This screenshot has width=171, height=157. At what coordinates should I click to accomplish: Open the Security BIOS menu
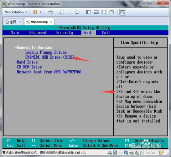tap(64, 33)
